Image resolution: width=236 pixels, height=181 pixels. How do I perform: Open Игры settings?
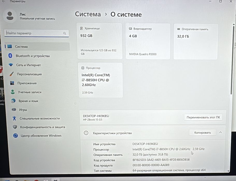[23, 110]
